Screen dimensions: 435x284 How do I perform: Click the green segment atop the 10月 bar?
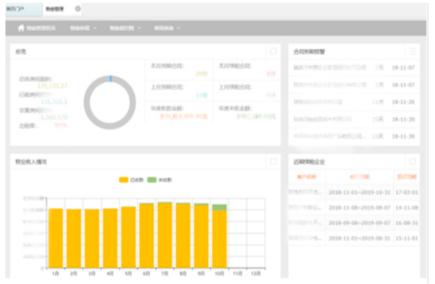[x=219, y=207]
